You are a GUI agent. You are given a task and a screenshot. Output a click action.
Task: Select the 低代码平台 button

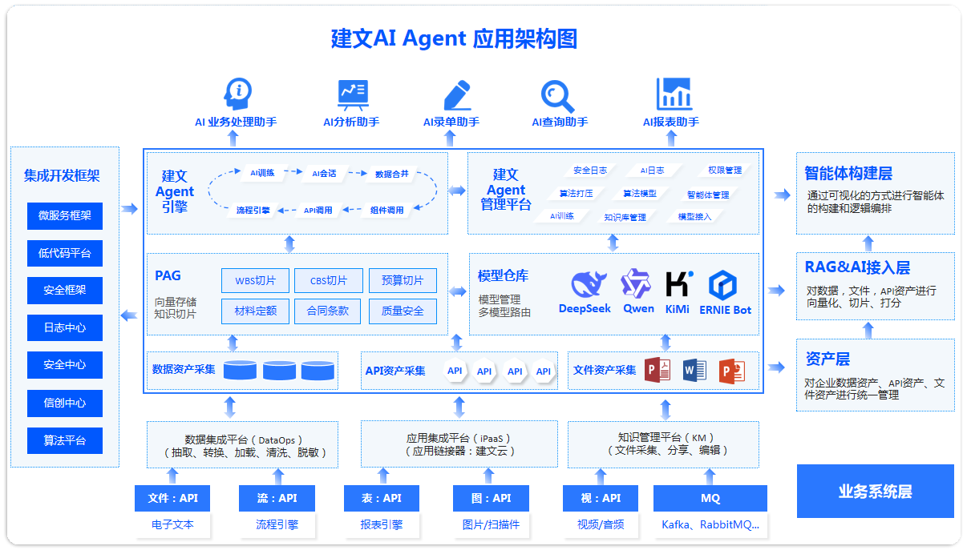click(x=65, y=253)
